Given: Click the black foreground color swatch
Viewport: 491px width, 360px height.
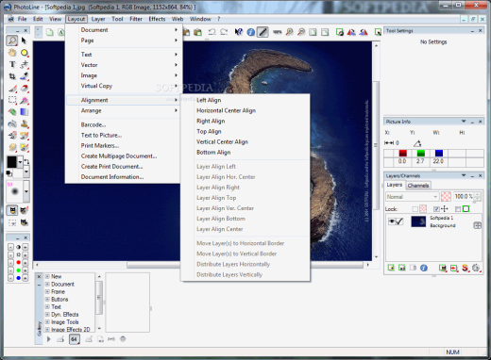Looking at the screenshot, I should (x=12, y=162).
